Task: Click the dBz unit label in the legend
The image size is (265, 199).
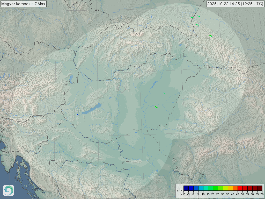Action: 179,191
